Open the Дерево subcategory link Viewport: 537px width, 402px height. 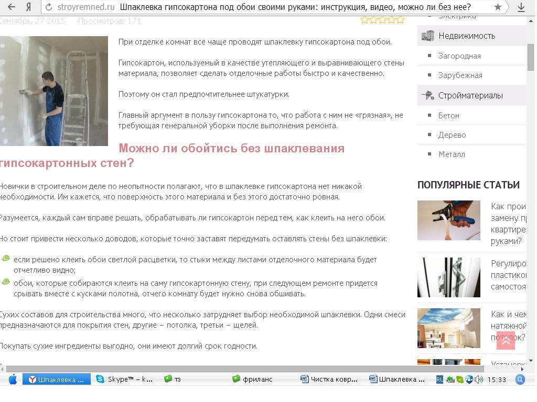pyautogui.click(x=452, y=135)
